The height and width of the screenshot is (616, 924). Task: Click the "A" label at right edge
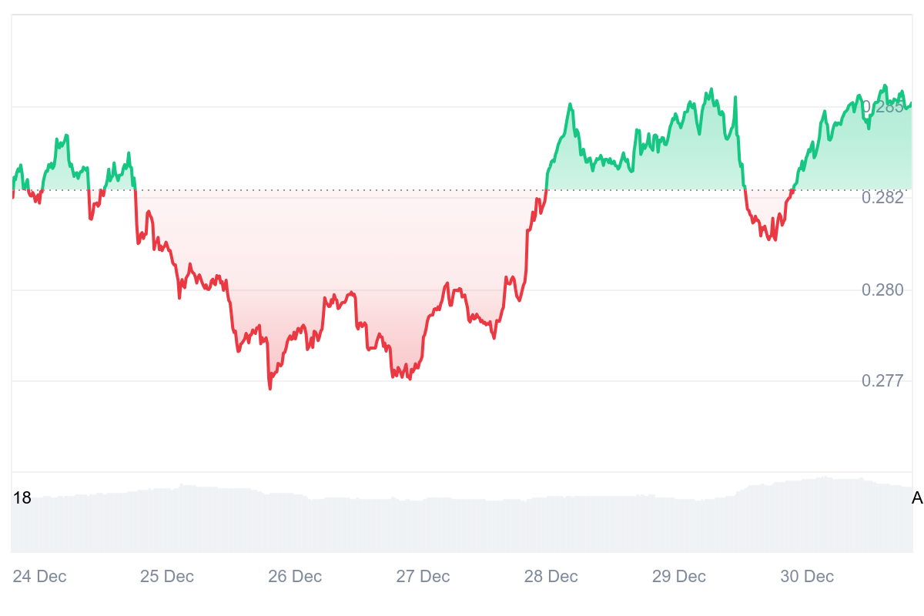[x=916, y=498]
